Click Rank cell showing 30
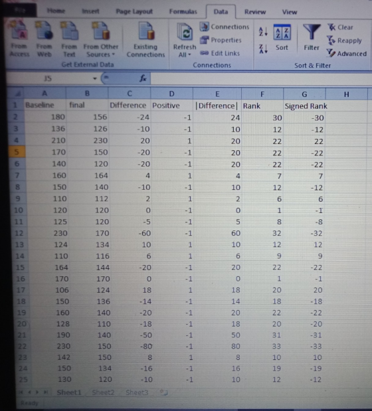 [x=262, y=118]
